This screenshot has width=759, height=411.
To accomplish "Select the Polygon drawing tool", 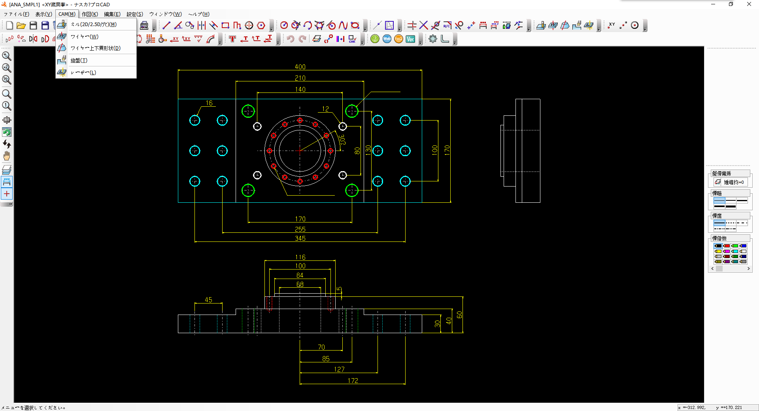I will click(x=261, y=26).
